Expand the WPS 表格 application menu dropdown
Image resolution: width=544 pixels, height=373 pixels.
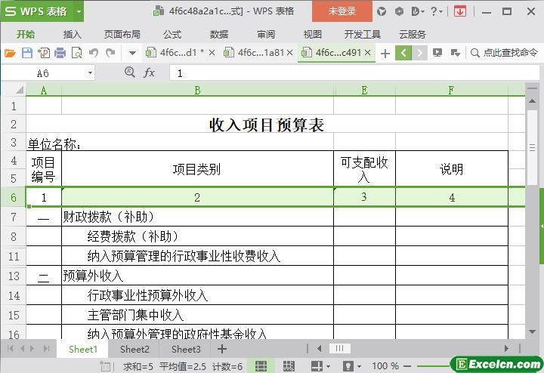click(x=78, y=11)
